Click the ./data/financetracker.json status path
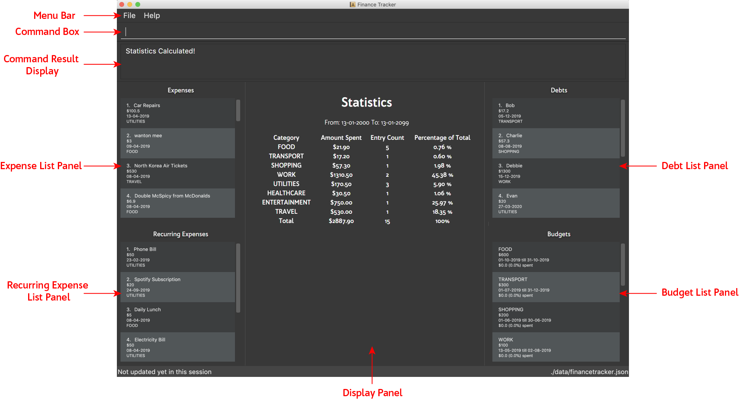 tap(589, 372)
